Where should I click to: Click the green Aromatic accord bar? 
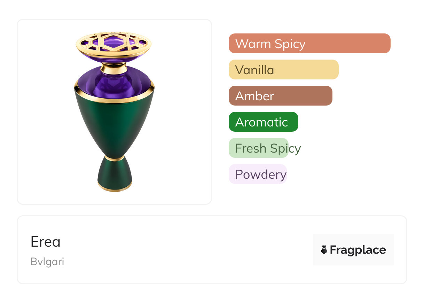coord(263,122)
